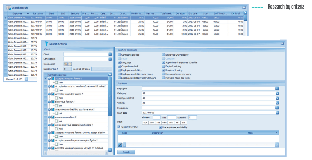Uncheck the Language conflict checkbox
Viewport: 312px width, 160px height.
pyautogui.click(x=119, y=63)
